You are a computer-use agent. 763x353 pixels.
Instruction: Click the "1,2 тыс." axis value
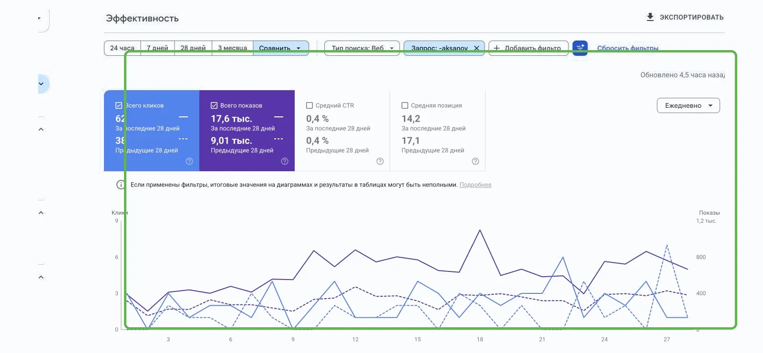706,221
